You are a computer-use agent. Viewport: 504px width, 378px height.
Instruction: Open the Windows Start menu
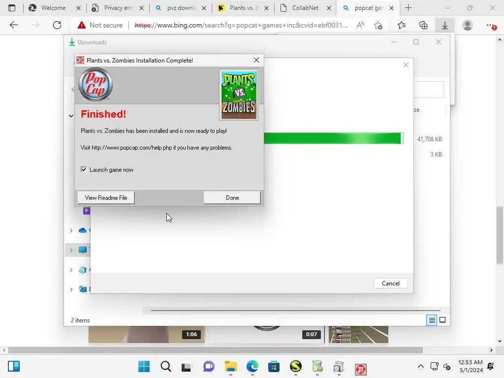point(144,366)
